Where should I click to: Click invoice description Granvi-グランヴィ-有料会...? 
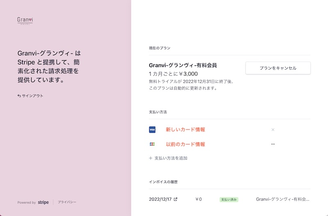pyautogui.click(x=282, y=199)
